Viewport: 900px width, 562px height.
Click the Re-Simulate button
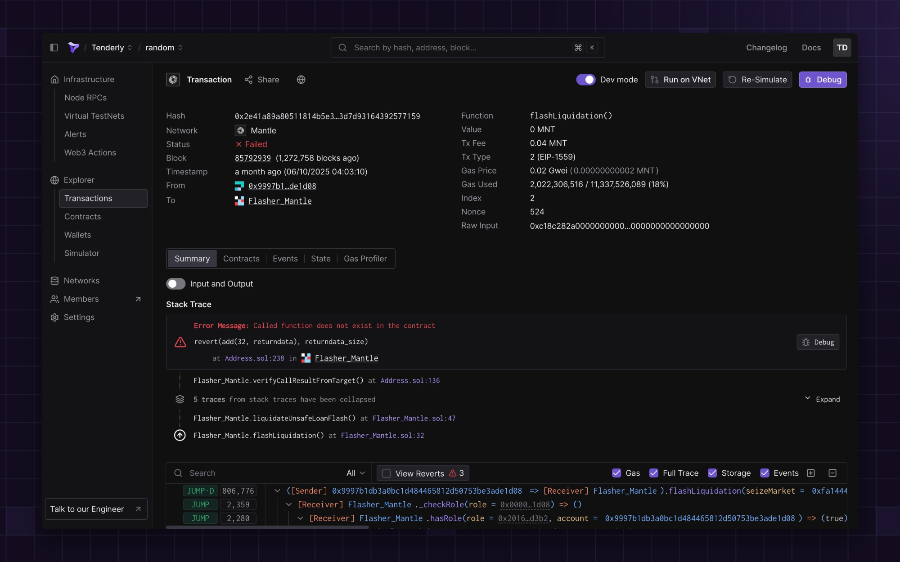point(757,80)
